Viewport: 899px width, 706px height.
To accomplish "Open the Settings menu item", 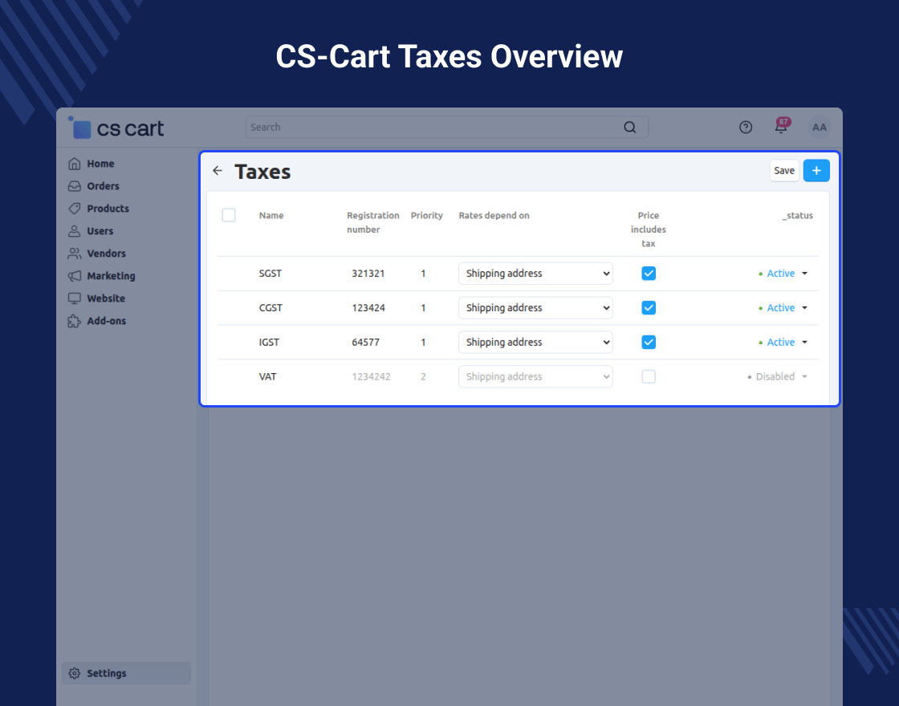I will [x=126, y=673].
